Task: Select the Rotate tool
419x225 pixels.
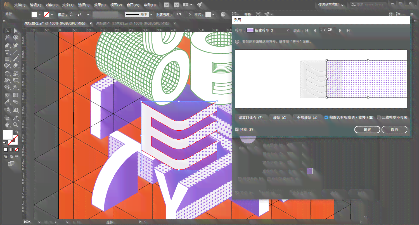Action: coord(7,74)
